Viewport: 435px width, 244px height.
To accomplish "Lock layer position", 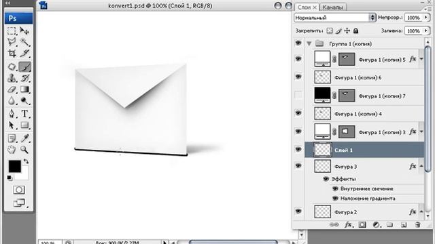I will (x=347, y=31).
